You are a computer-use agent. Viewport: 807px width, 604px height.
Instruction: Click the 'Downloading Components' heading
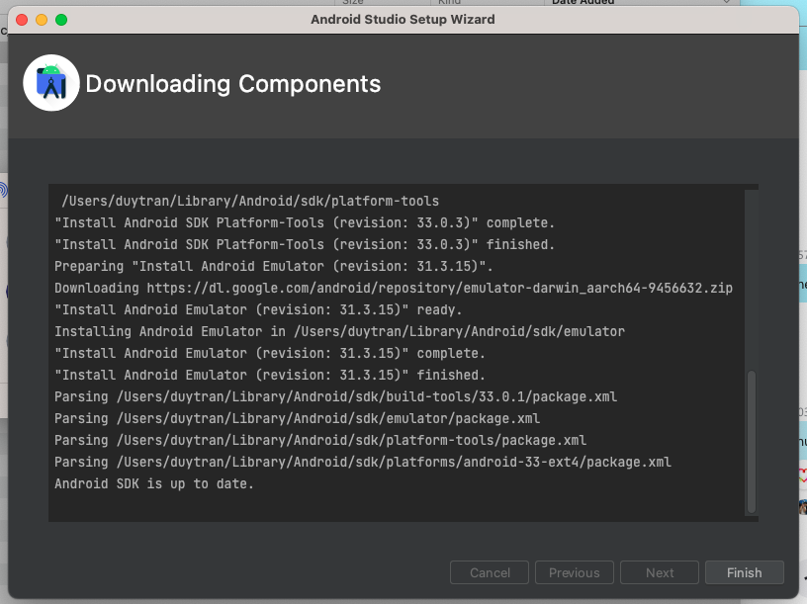coord(234,84)
